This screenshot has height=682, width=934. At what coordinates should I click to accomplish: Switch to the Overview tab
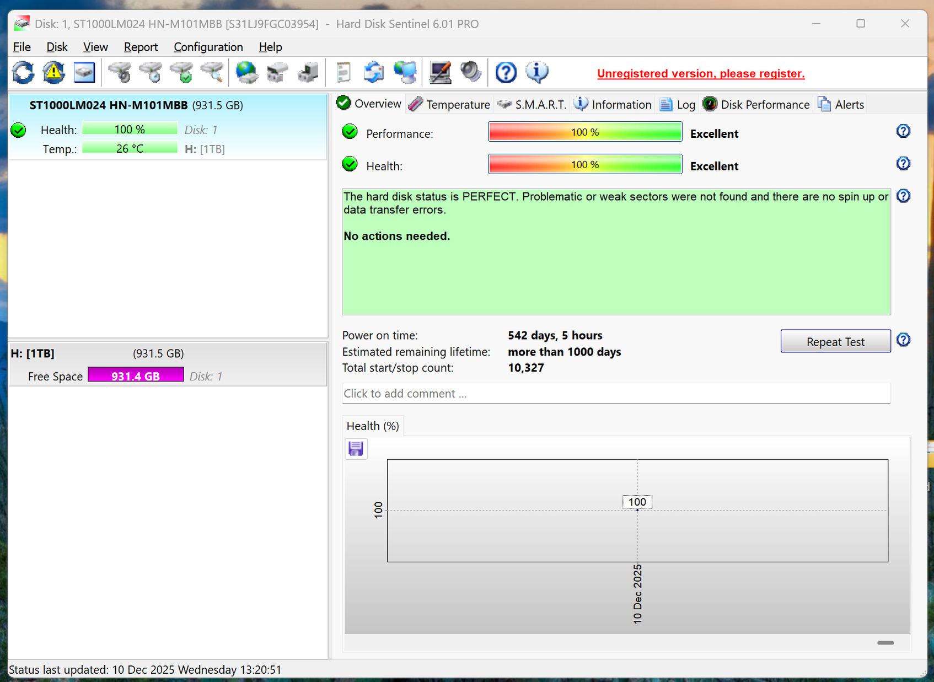click(369, 104)
